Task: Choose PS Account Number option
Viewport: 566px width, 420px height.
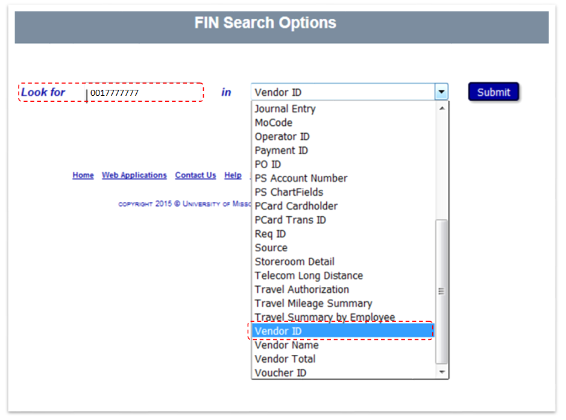Action: 301,178
